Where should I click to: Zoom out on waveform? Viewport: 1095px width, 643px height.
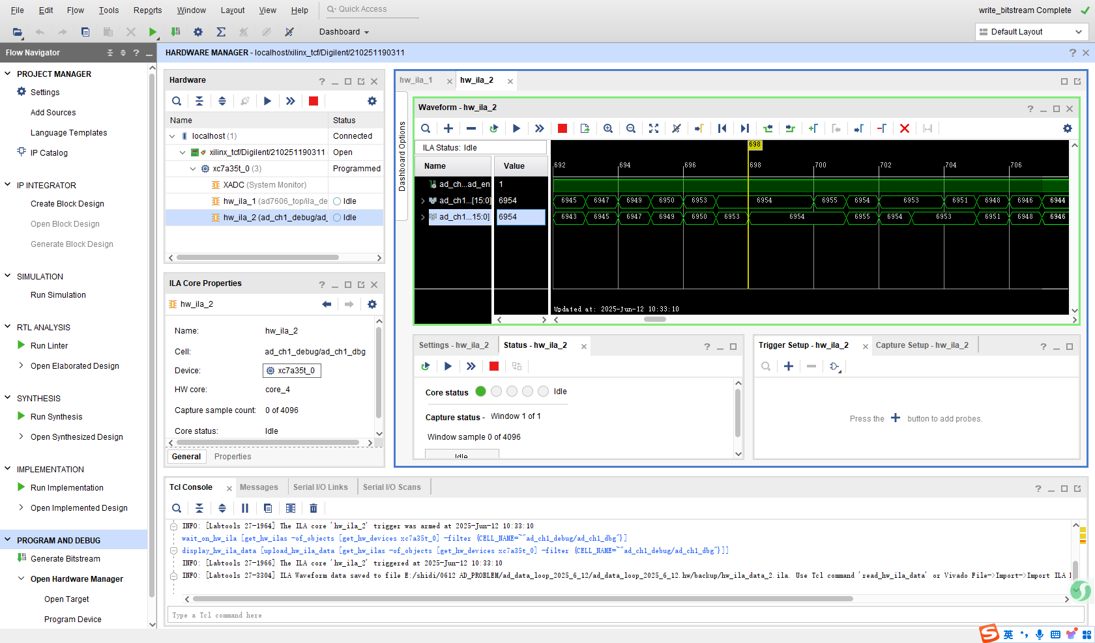[631, 128]
